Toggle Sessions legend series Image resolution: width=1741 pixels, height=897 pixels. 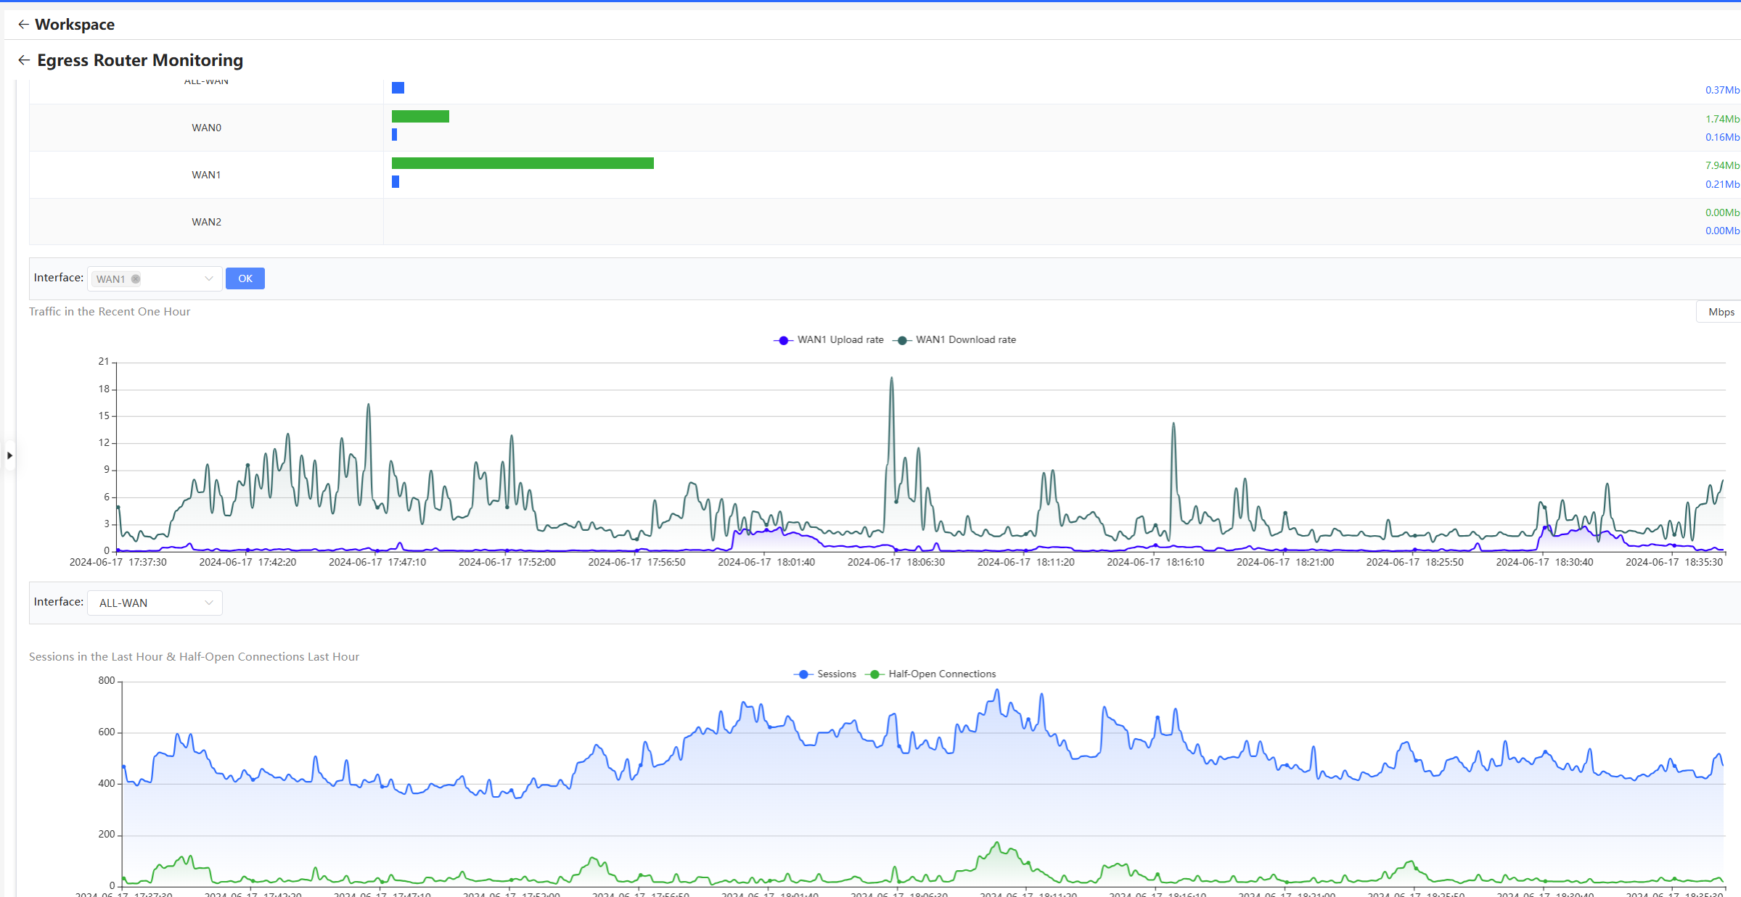[825, 674]
